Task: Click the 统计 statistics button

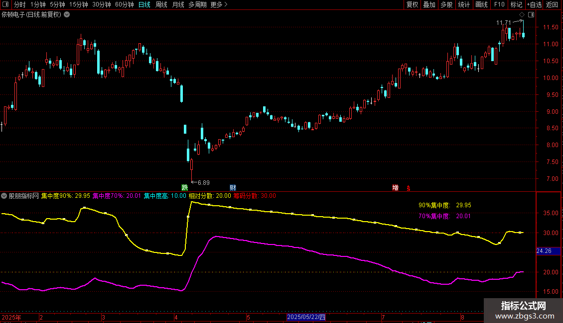Action: [464, 4]
